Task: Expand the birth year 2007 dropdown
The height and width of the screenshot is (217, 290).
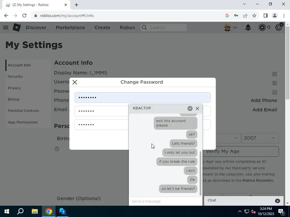Action: 260,138
